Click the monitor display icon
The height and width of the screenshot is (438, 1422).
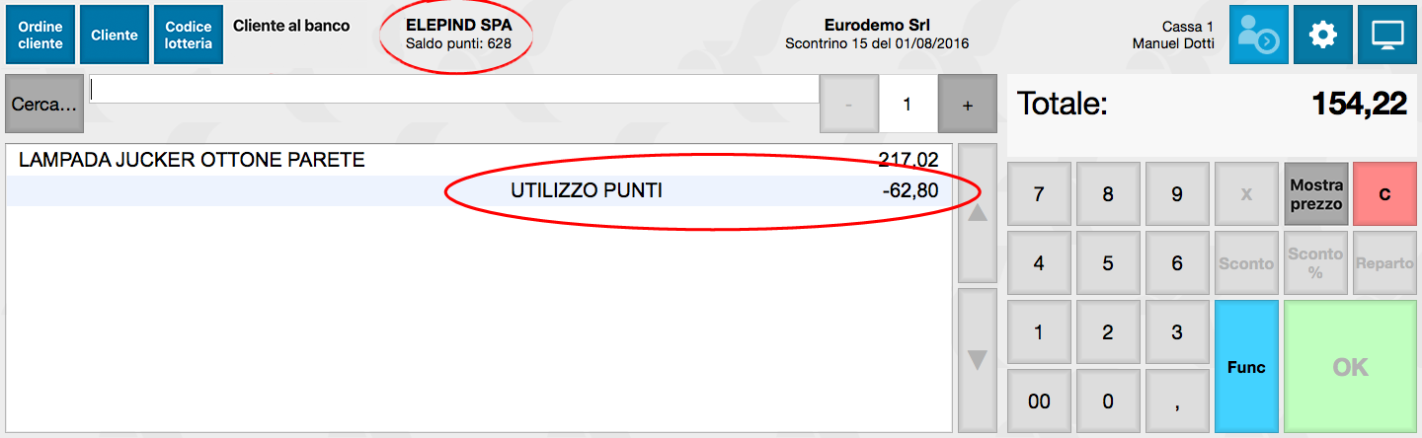click(x=1386, y=35)
